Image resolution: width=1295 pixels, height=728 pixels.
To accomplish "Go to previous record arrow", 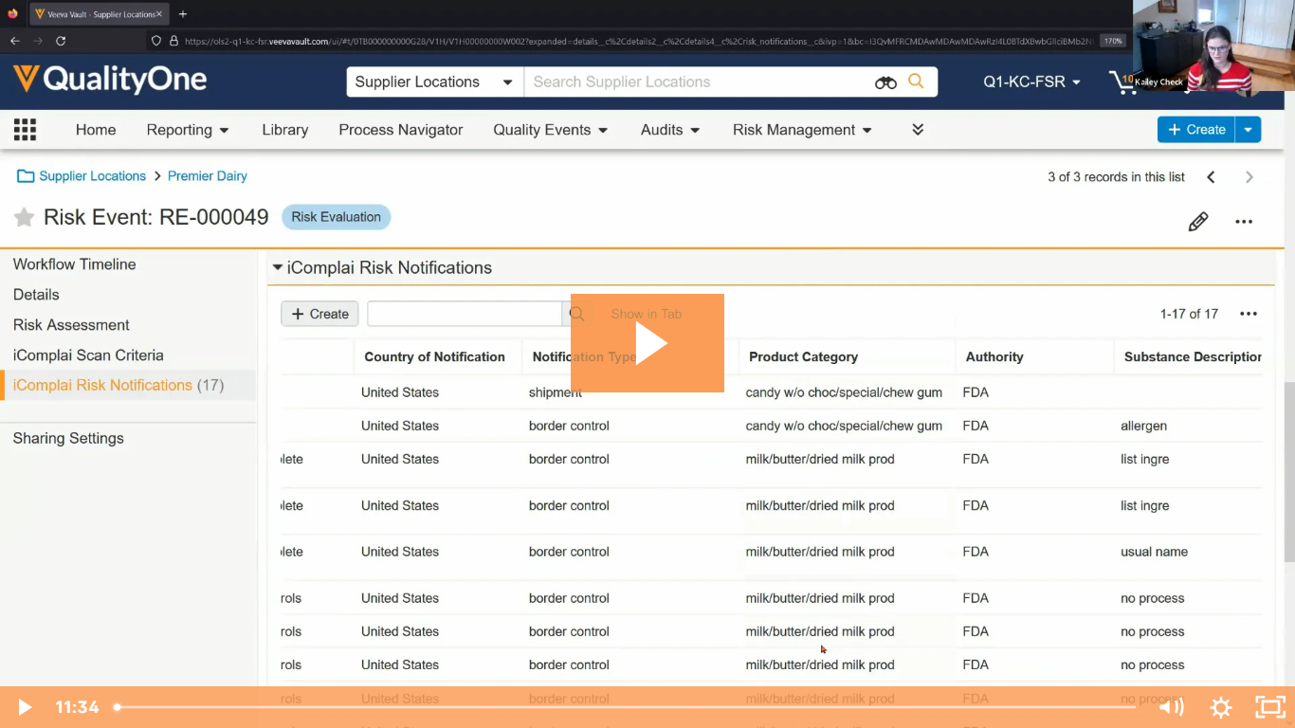I will 1211,177.
